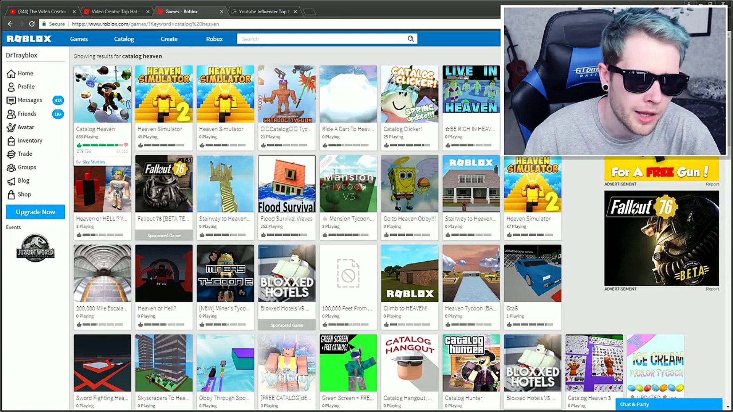Reload the page with refresh icon
Image resolution: width=733 pixels, height=412 pixels.
coord(32,24)
